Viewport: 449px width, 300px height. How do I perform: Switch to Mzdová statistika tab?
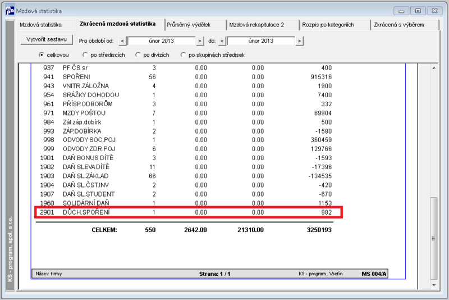pyautogui.click(x=40, y=25)
